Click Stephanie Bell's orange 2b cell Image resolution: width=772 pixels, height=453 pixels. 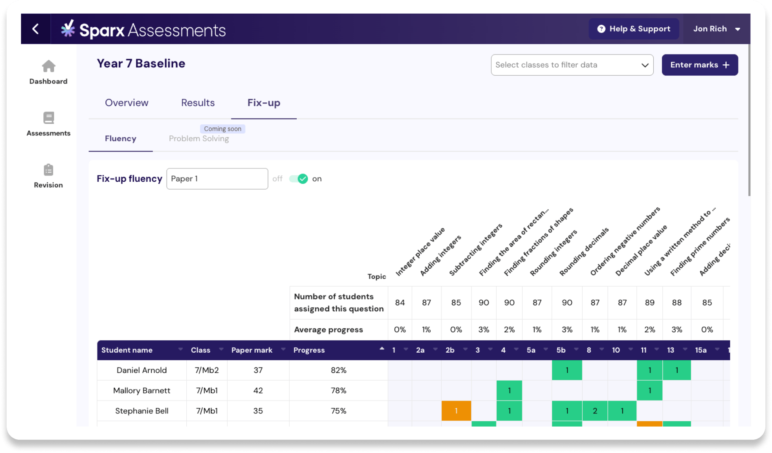(456, 411)
